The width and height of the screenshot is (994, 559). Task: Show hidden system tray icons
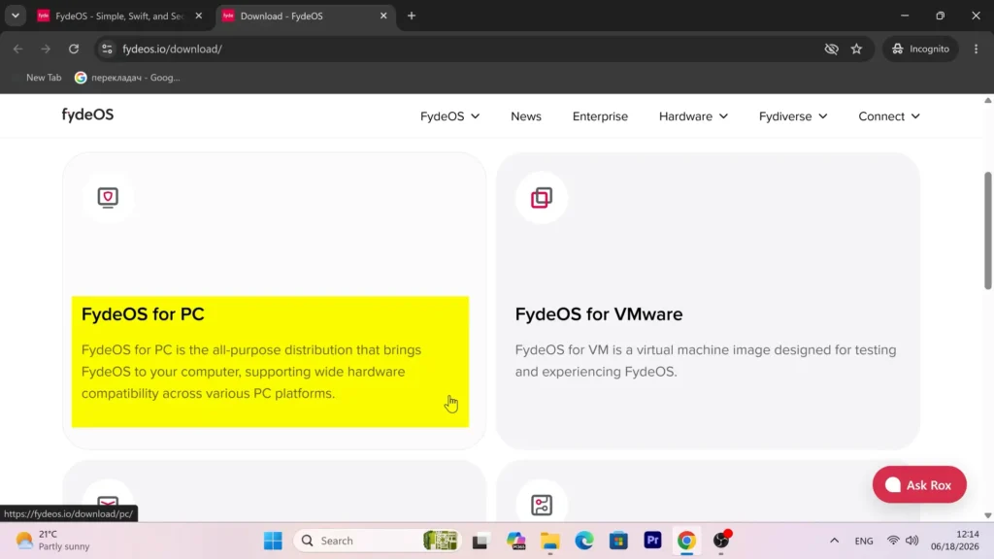(834, 541)
